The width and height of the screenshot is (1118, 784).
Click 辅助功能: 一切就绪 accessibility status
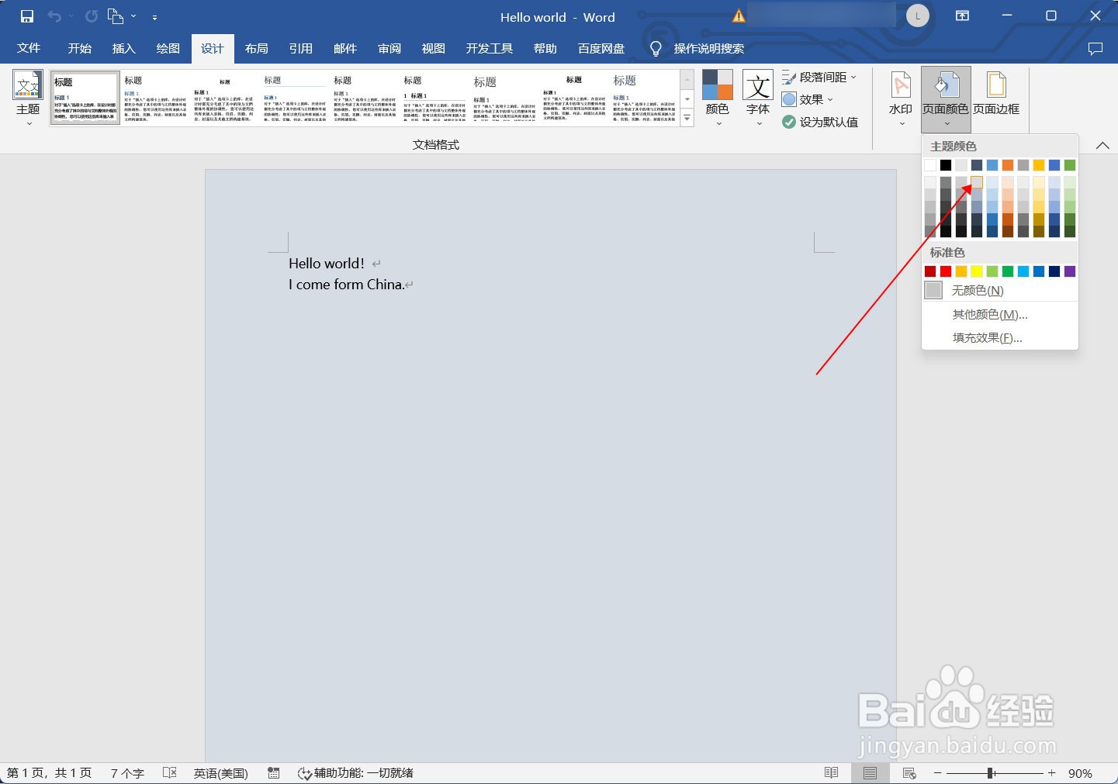355,773
